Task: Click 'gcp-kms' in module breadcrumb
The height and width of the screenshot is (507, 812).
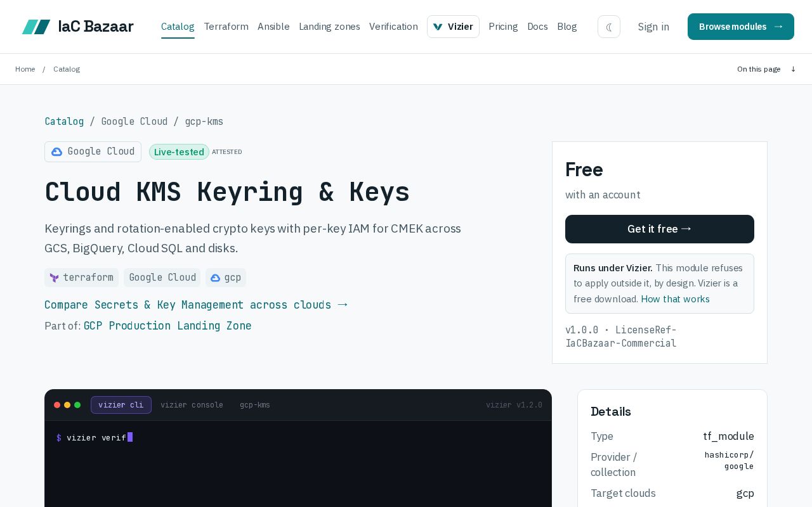Action: (204, 121)
